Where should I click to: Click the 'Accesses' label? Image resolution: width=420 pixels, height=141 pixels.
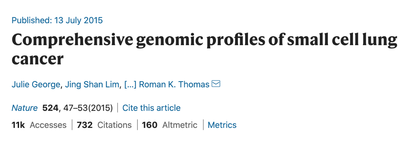48,125
